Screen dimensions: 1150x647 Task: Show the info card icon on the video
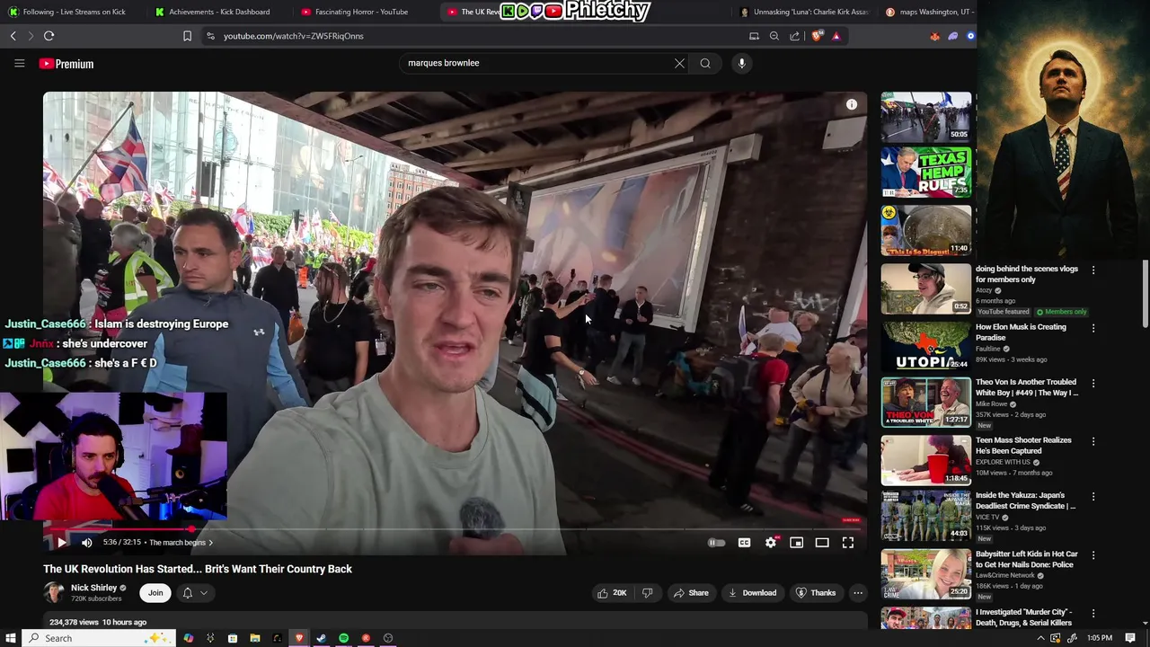click(x=852, y=105)
